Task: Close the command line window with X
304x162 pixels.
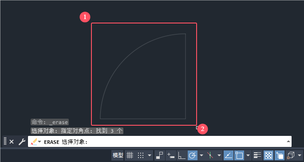Action: click(x=12, y=142)
